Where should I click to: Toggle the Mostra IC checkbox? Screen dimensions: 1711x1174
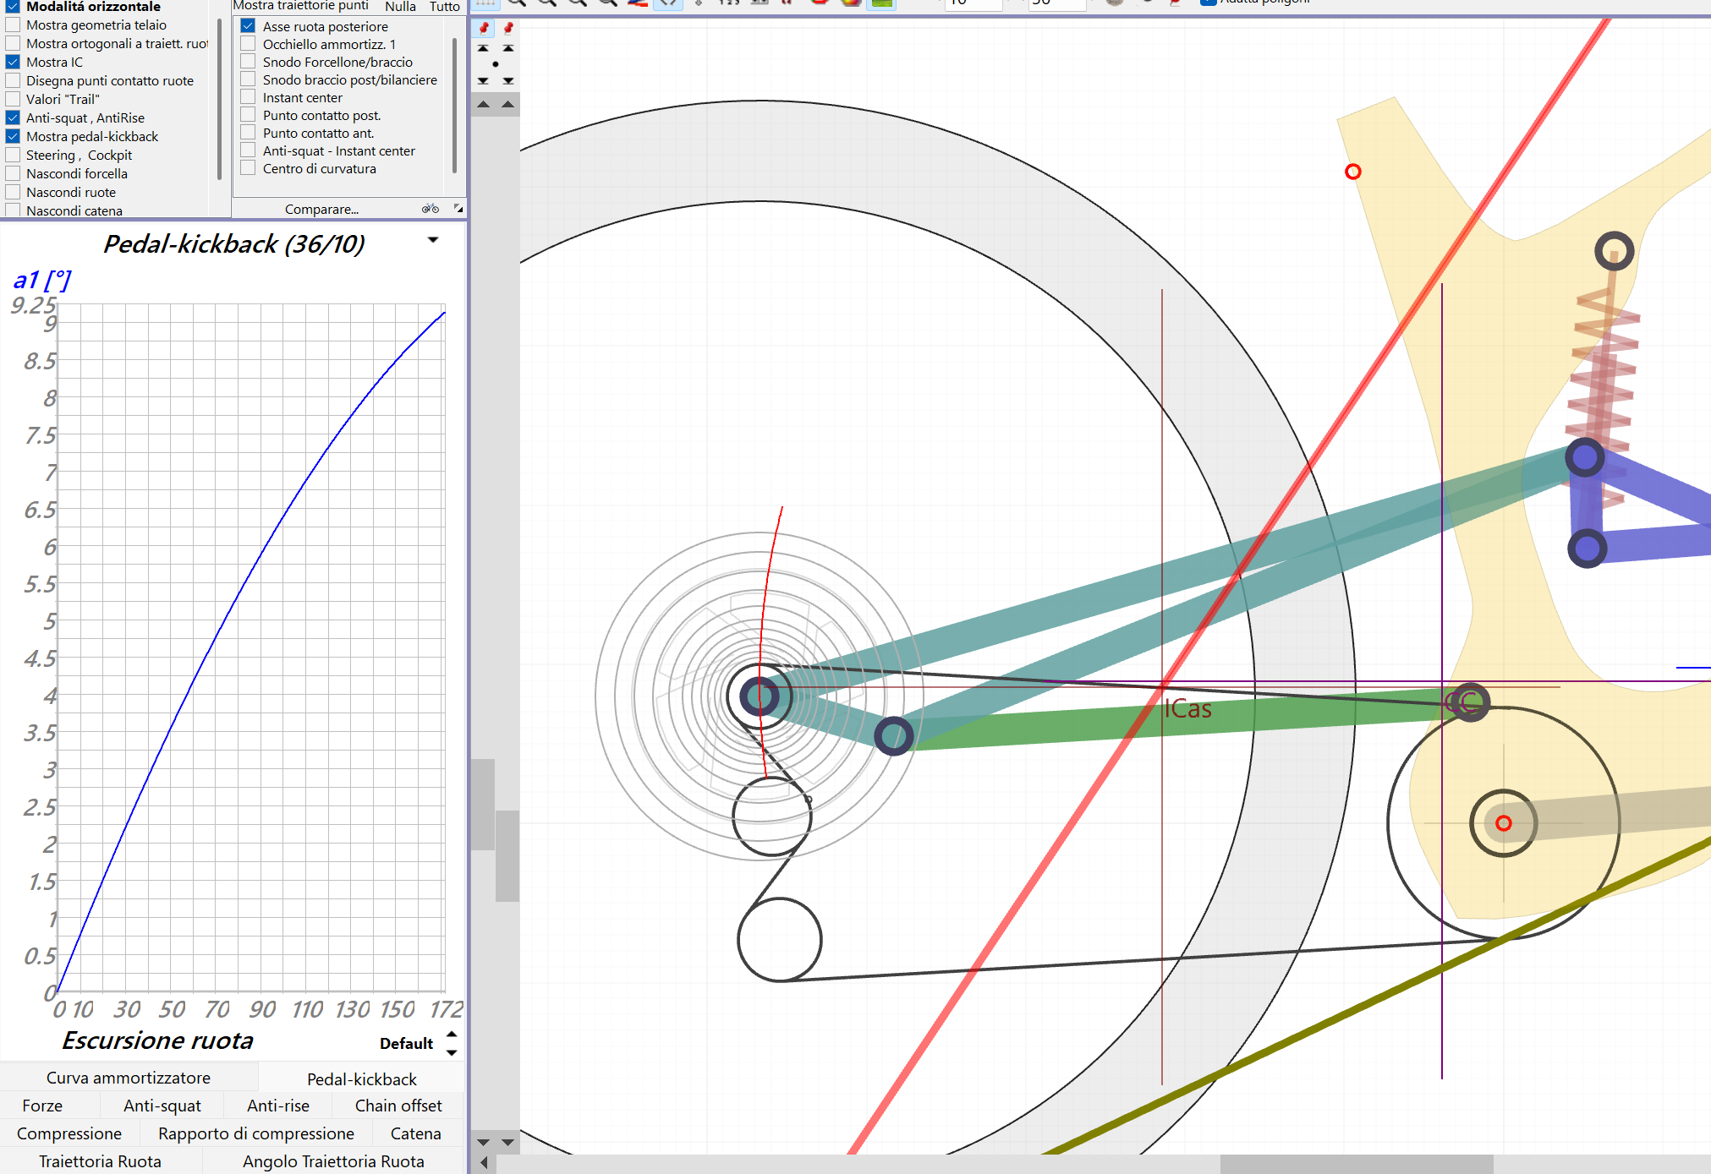click(13, 62)
